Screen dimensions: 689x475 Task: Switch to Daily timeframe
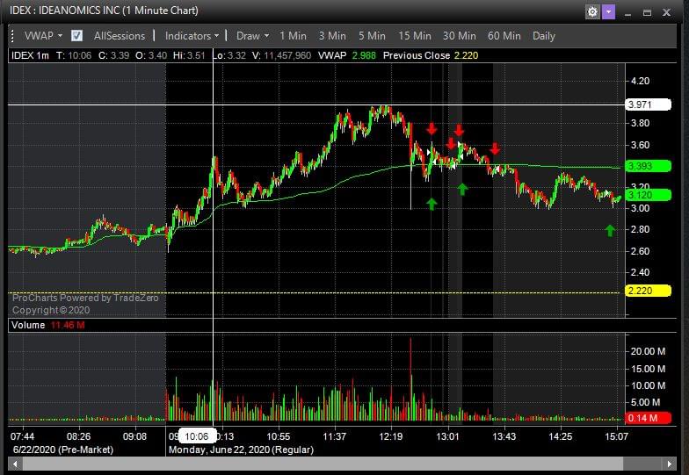point(543,36)
